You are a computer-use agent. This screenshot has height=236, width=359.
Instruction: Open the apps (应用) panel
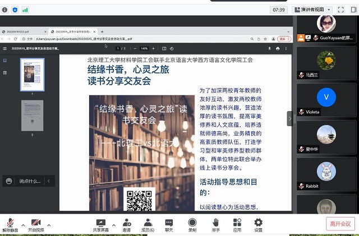coord(237,224)
